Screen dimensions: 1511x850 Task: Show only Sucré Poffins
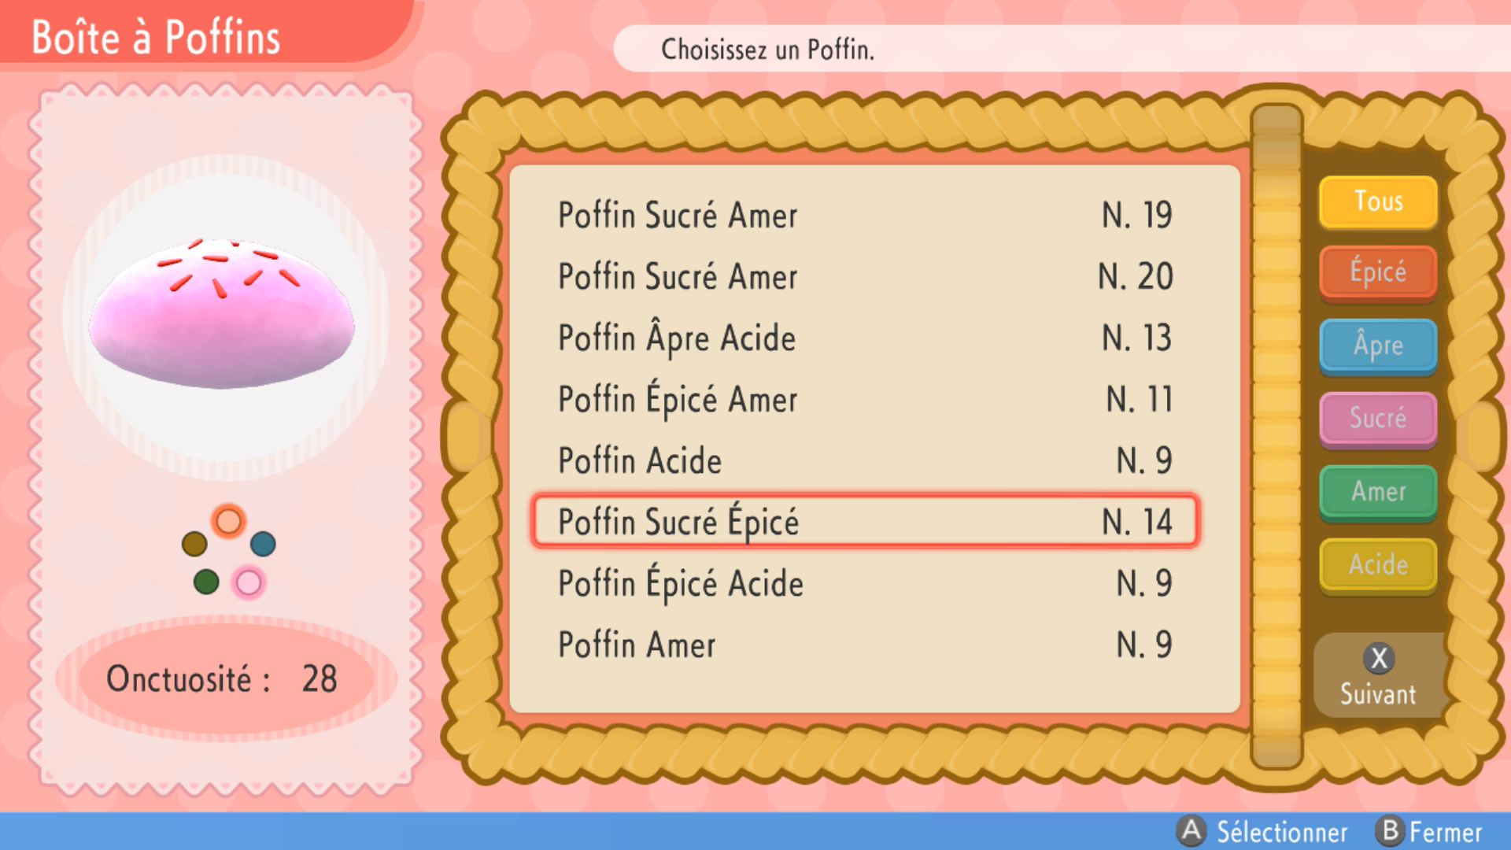[x=1378, y=418]
